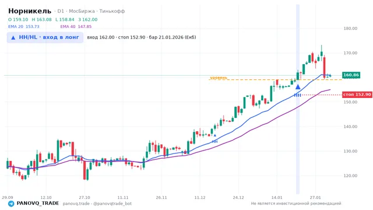Click the 11.11 date axis label
373x210 pixels.
coord(123,197)
